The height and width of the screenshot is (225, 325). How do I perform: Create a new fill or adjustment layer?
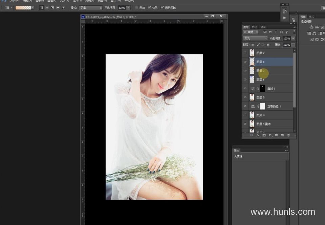pos(270,135)
